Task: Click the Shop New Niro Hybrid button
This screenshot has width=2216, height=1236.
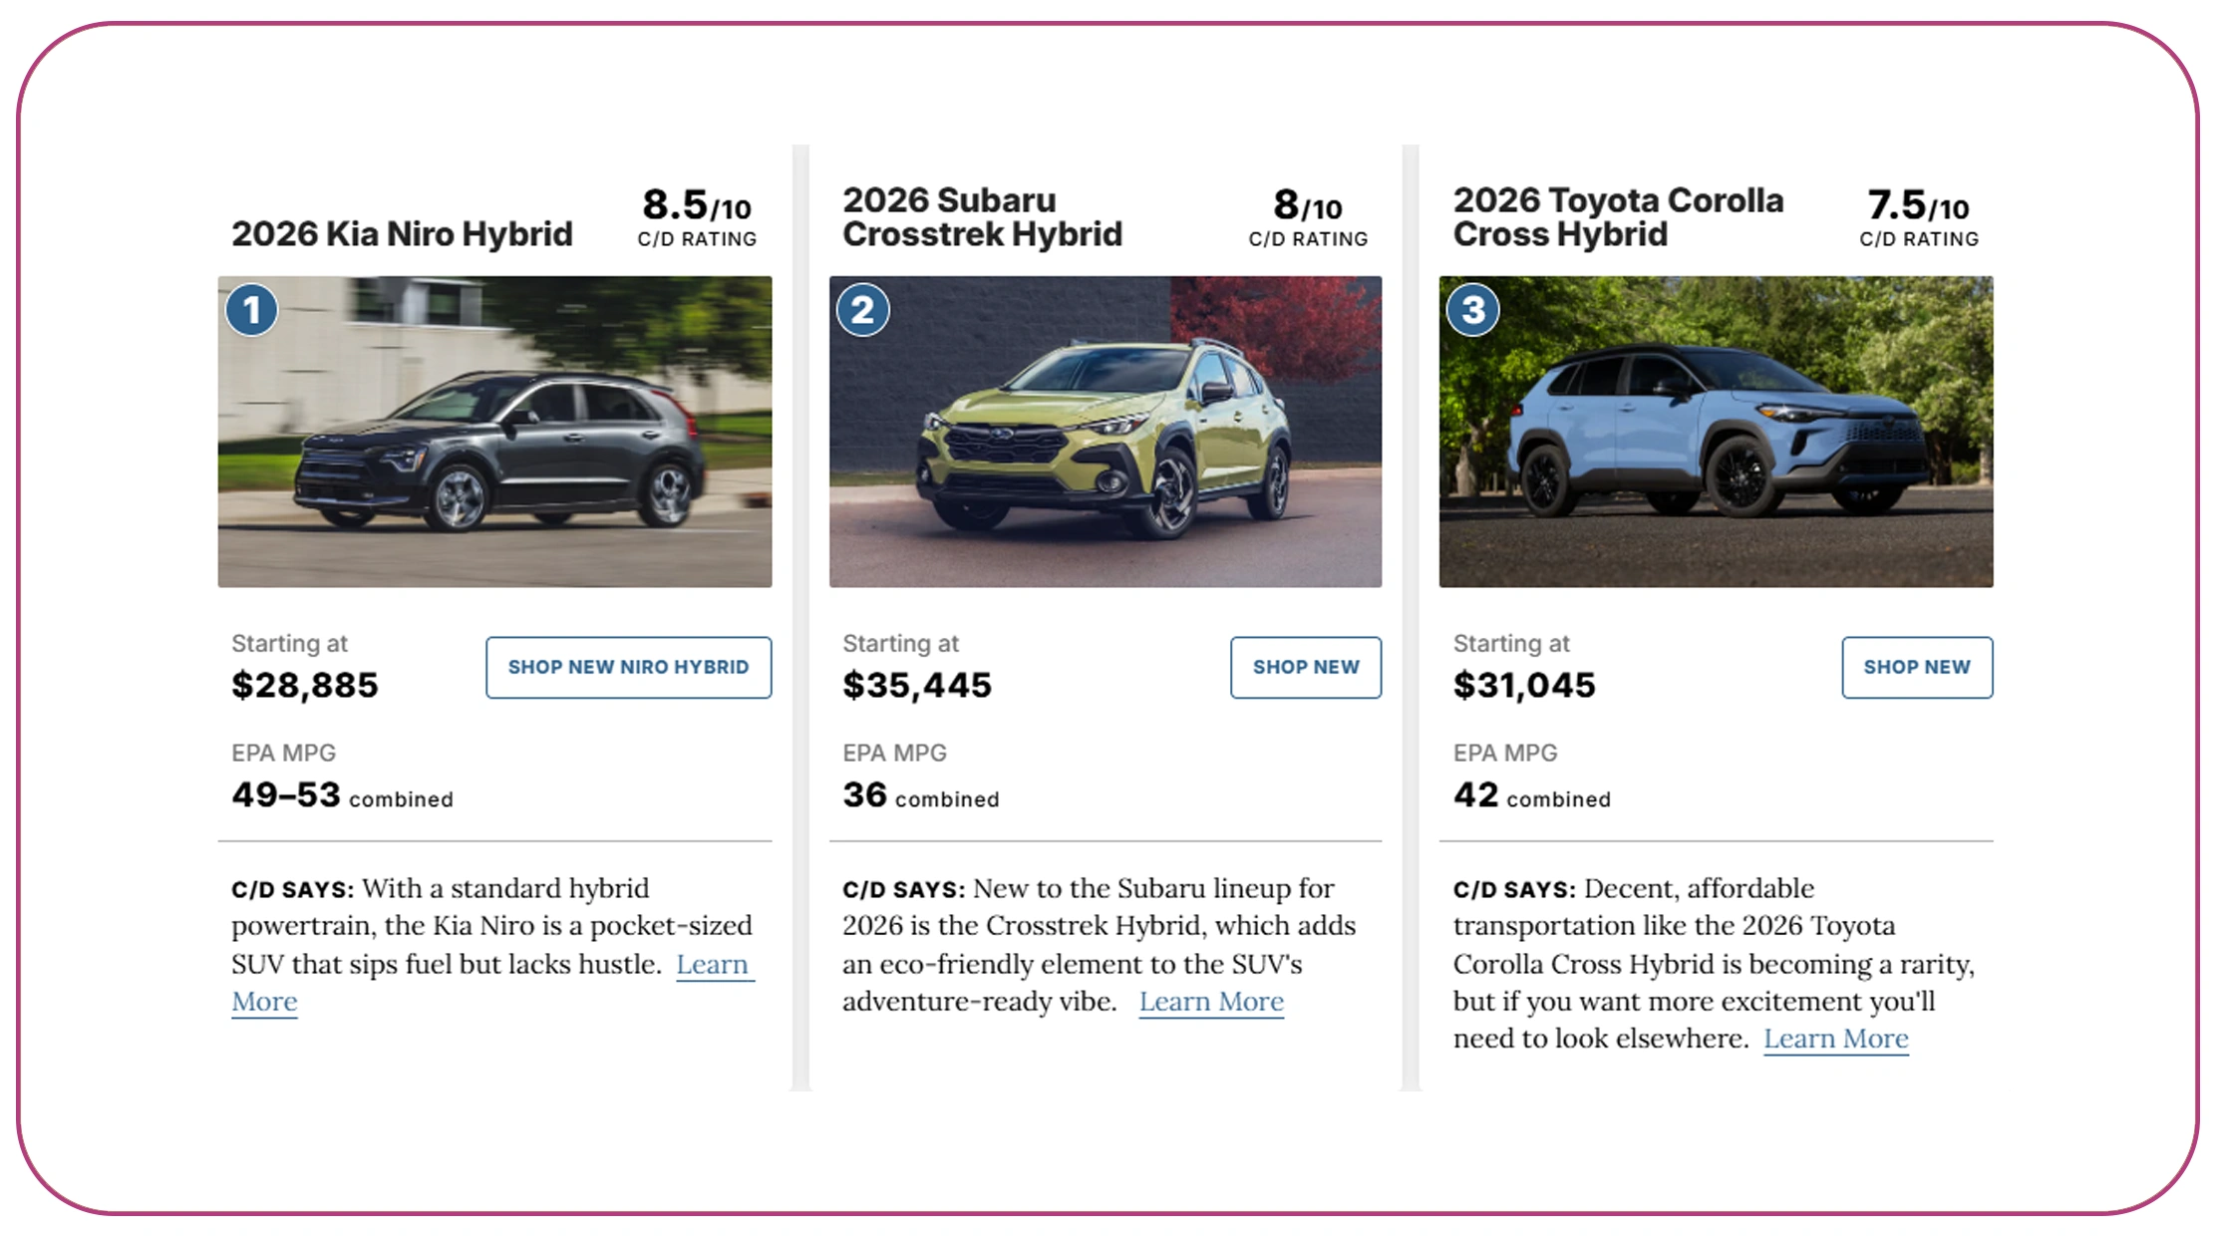Action: click(x=628, y=667)
